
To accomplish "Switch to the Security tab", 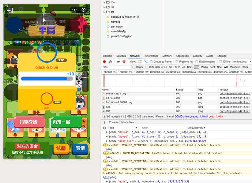I will pyautogui.click(x=198, y=56).
